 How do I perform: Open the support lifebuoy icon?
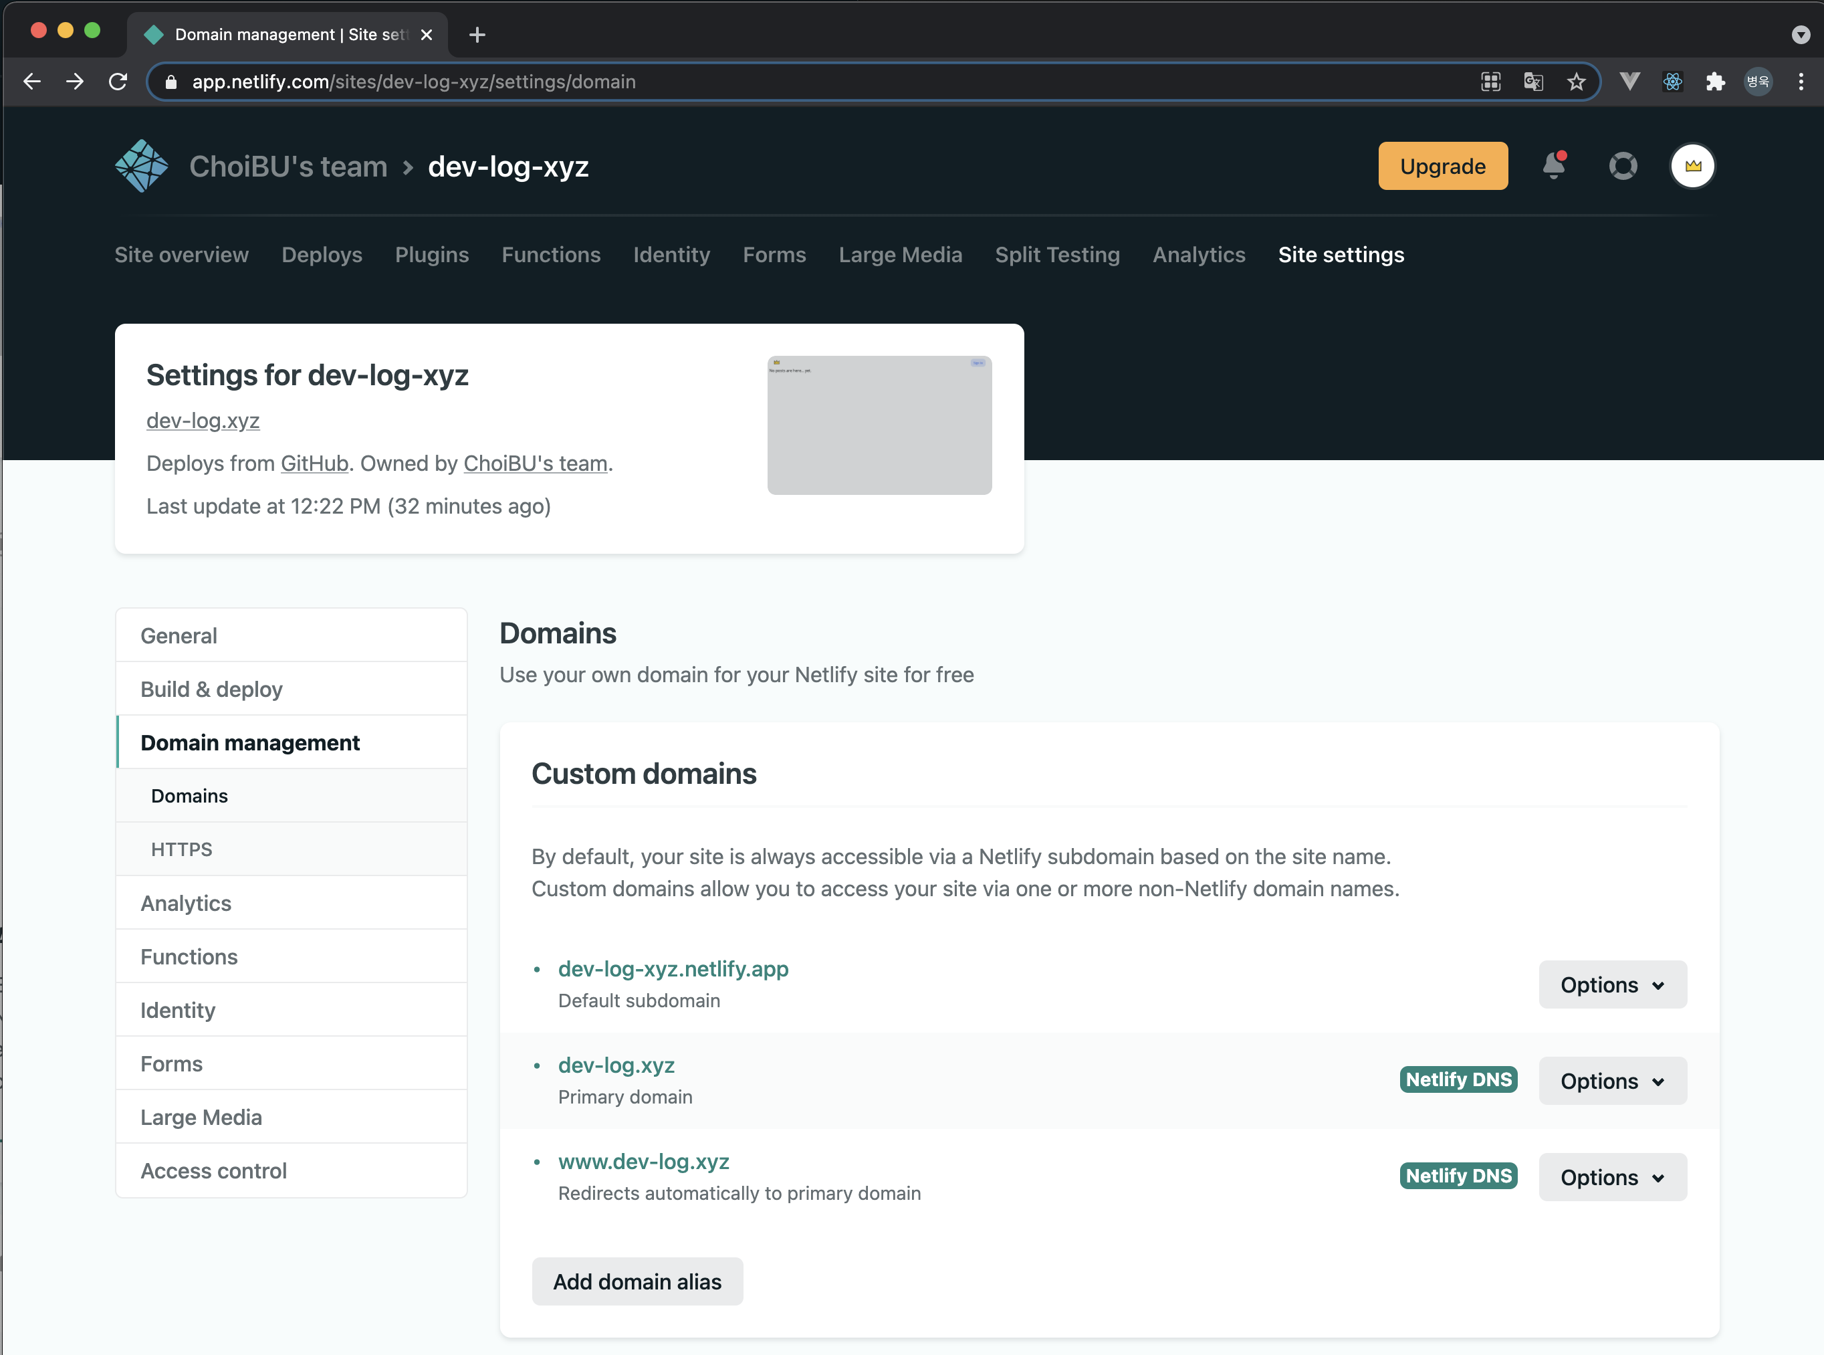(1622, 166)
